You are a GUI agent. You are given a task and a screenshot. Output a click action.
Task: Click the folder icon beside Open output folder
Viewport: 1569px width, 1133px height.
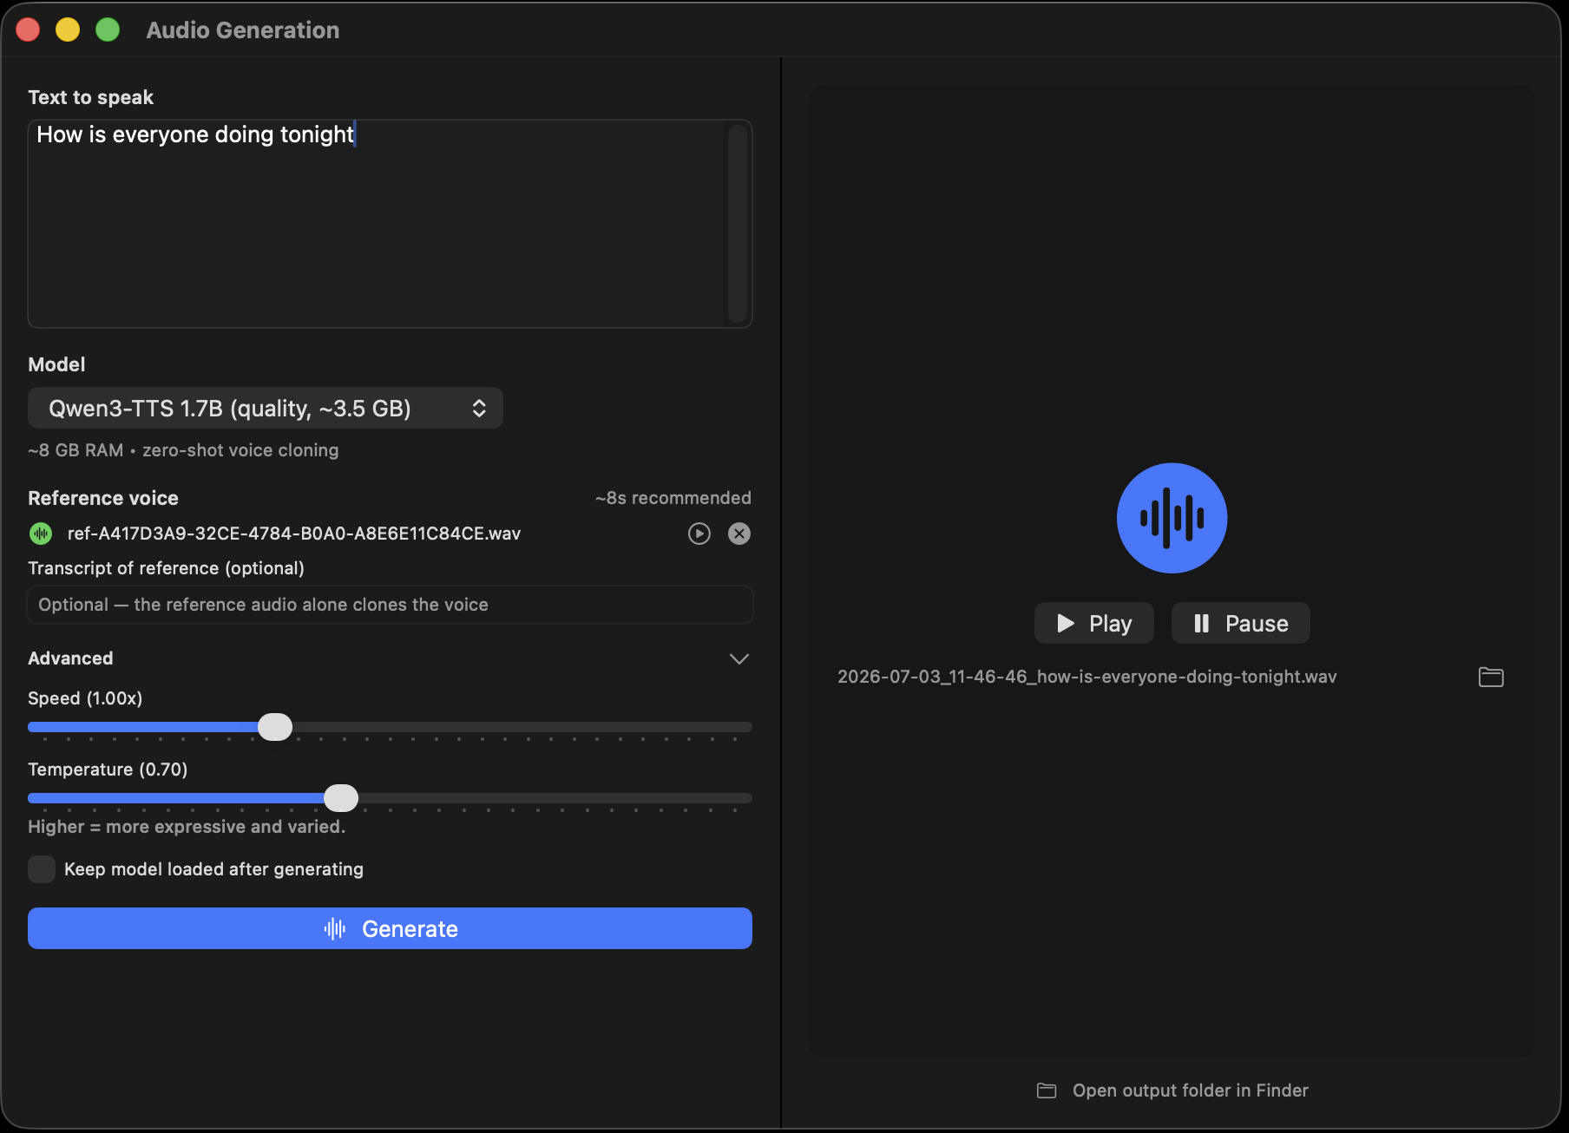1047,1090
